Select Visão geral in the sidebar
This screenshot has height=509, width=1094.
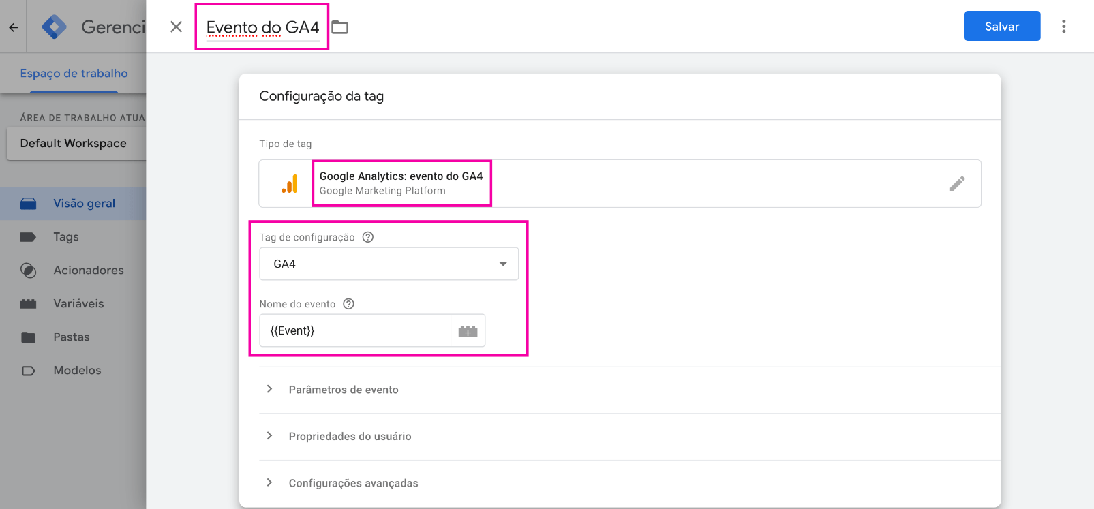click(x=73, y=203)
